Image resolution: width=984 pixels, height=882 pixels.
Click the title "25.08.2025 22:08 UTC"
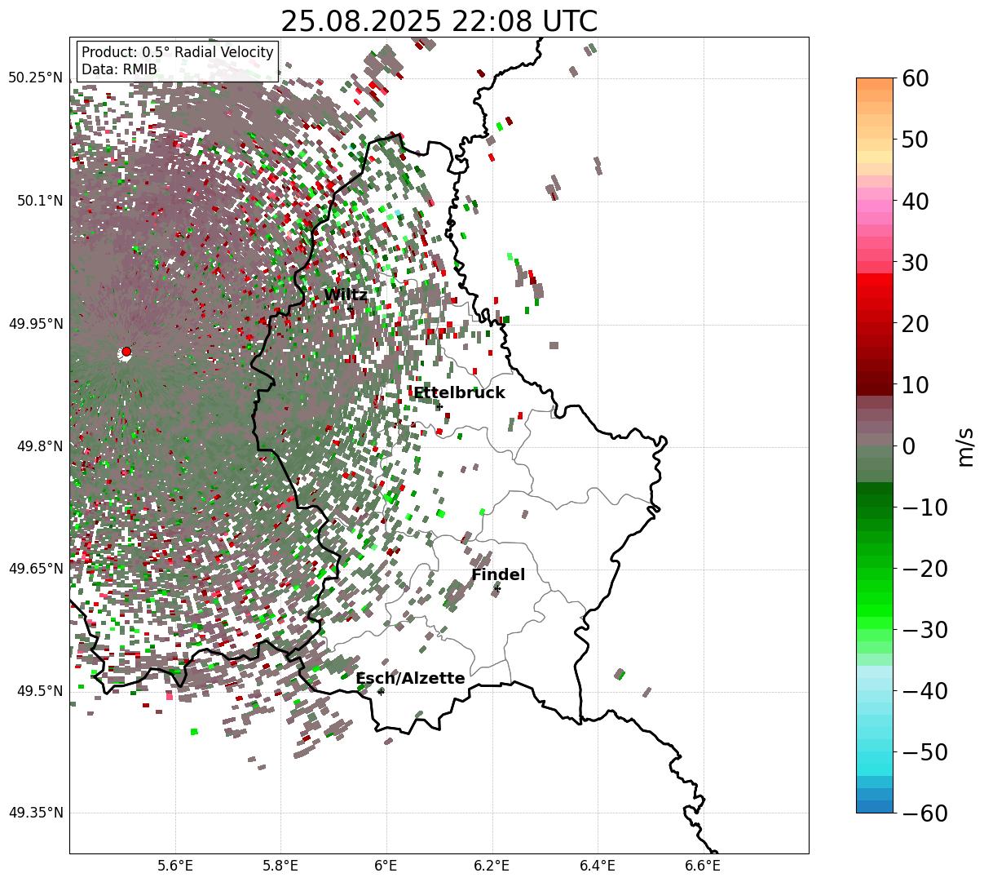[x=439, y=20]
